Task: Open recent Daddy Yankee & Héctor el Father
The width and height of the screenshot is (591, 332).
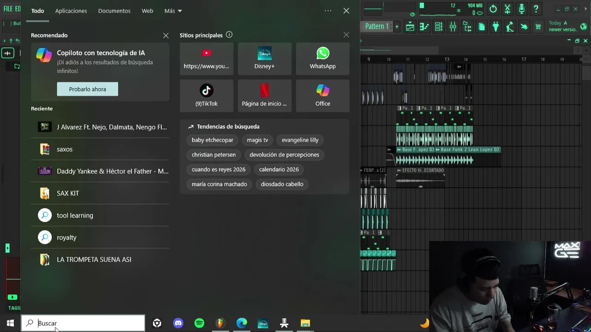Action: (x=100, y=171)
